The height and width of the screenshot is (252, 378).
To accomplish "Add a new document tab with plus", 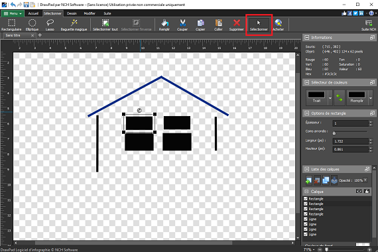I will point(40,35).
